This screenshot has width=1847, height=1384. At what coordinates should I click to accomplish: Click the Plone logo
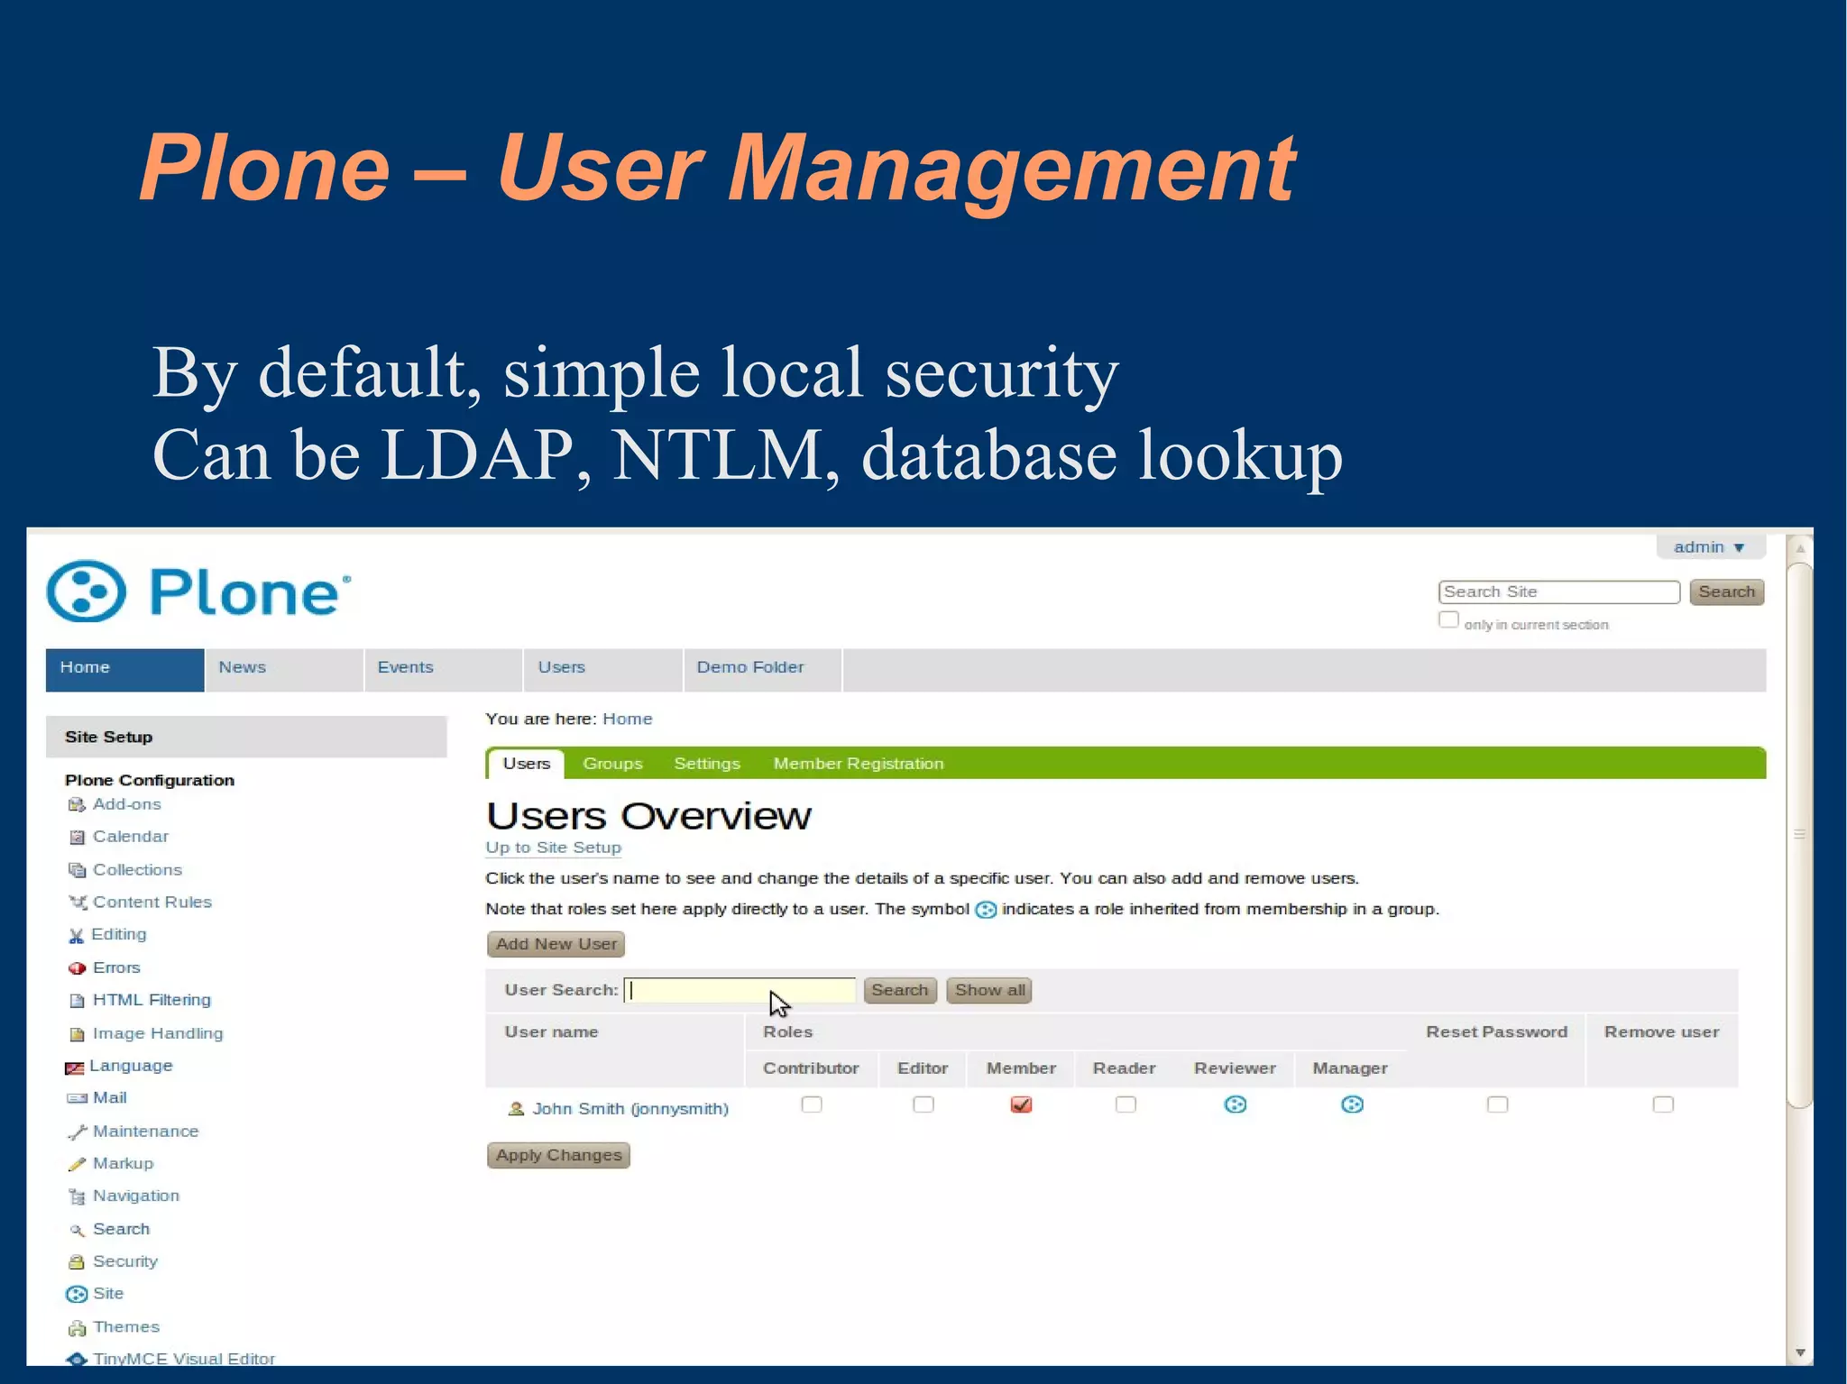point(198,591)
